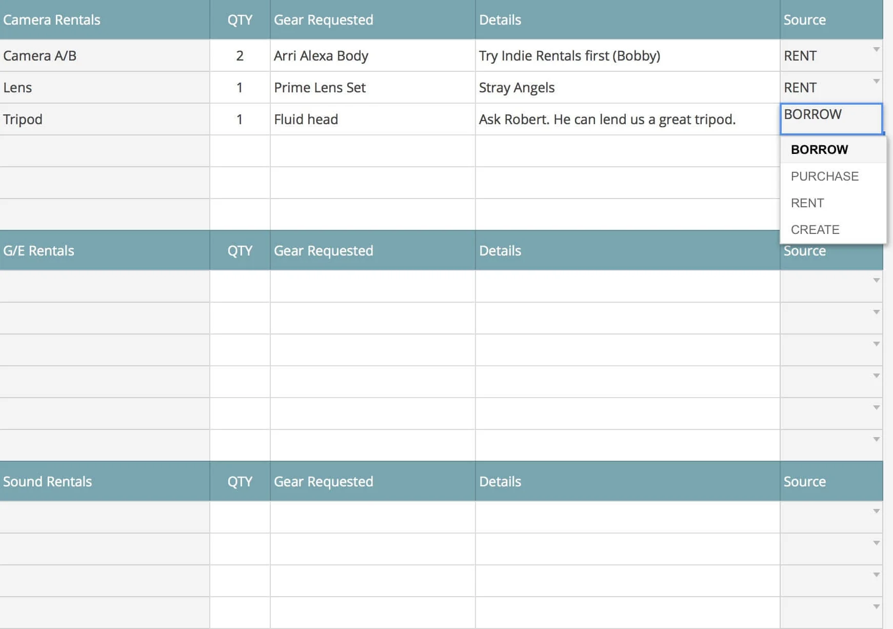Select the 'Camera Rentals' header cell

pos(104,19)
